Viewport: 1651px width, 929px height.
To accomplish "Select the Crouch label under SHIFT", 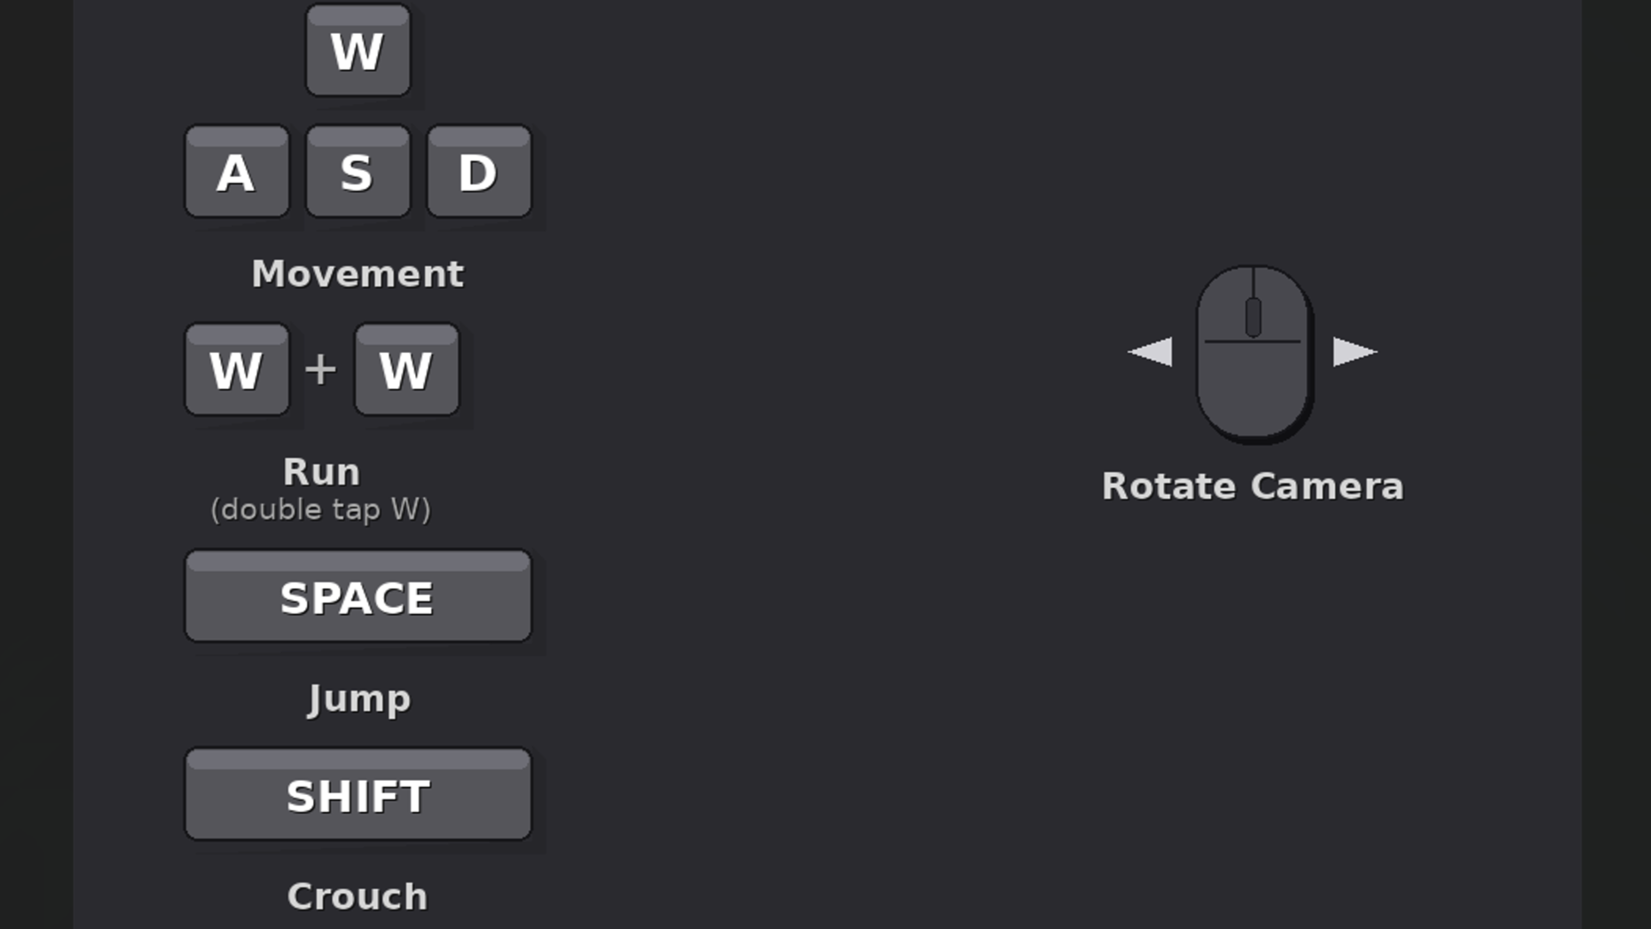I will (x=358, y=897).
